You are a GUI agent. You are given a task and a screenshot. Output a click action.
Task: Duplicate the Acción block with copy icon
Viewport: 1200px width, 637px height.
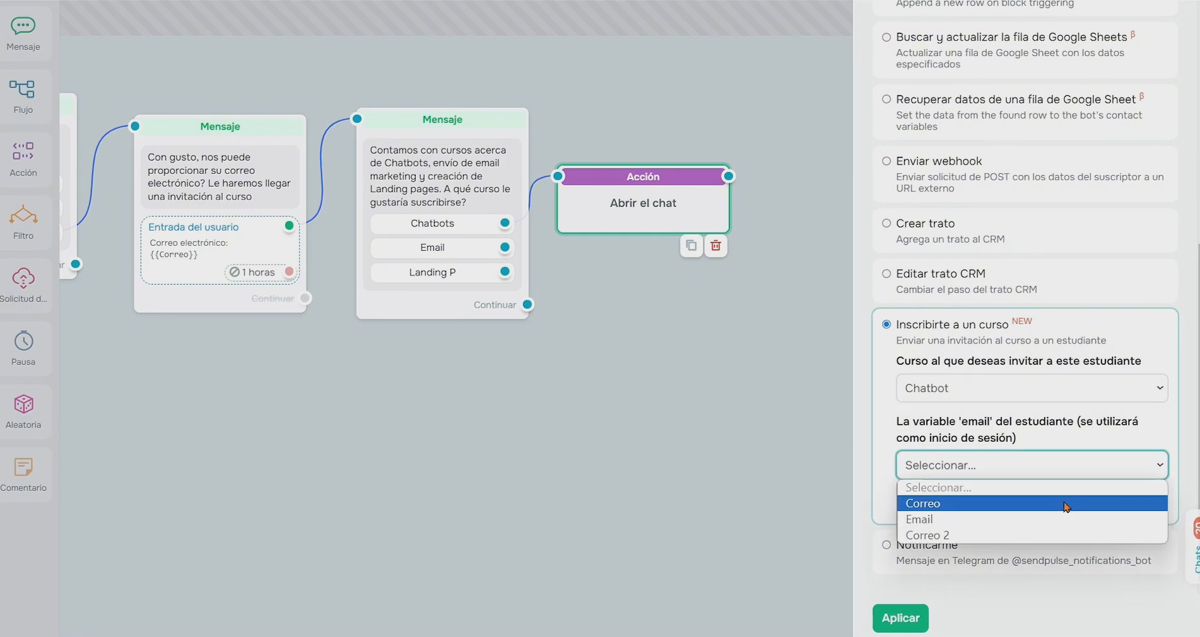click(691, 246)
